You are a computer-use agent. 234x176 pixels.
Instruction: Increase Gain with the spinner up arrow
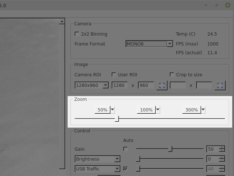coord(222,147)
